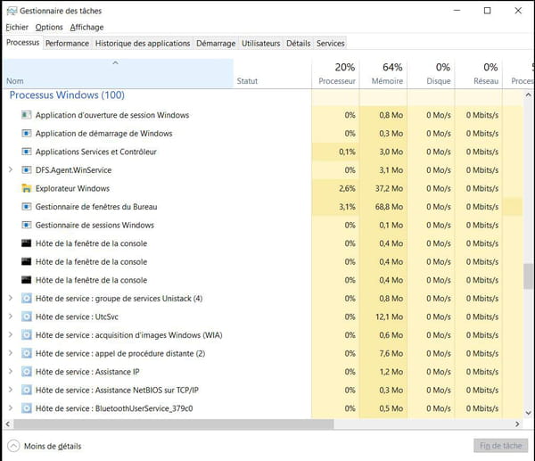Click the 2,6% processor value
535x461 pixels.
click(347, 188)
